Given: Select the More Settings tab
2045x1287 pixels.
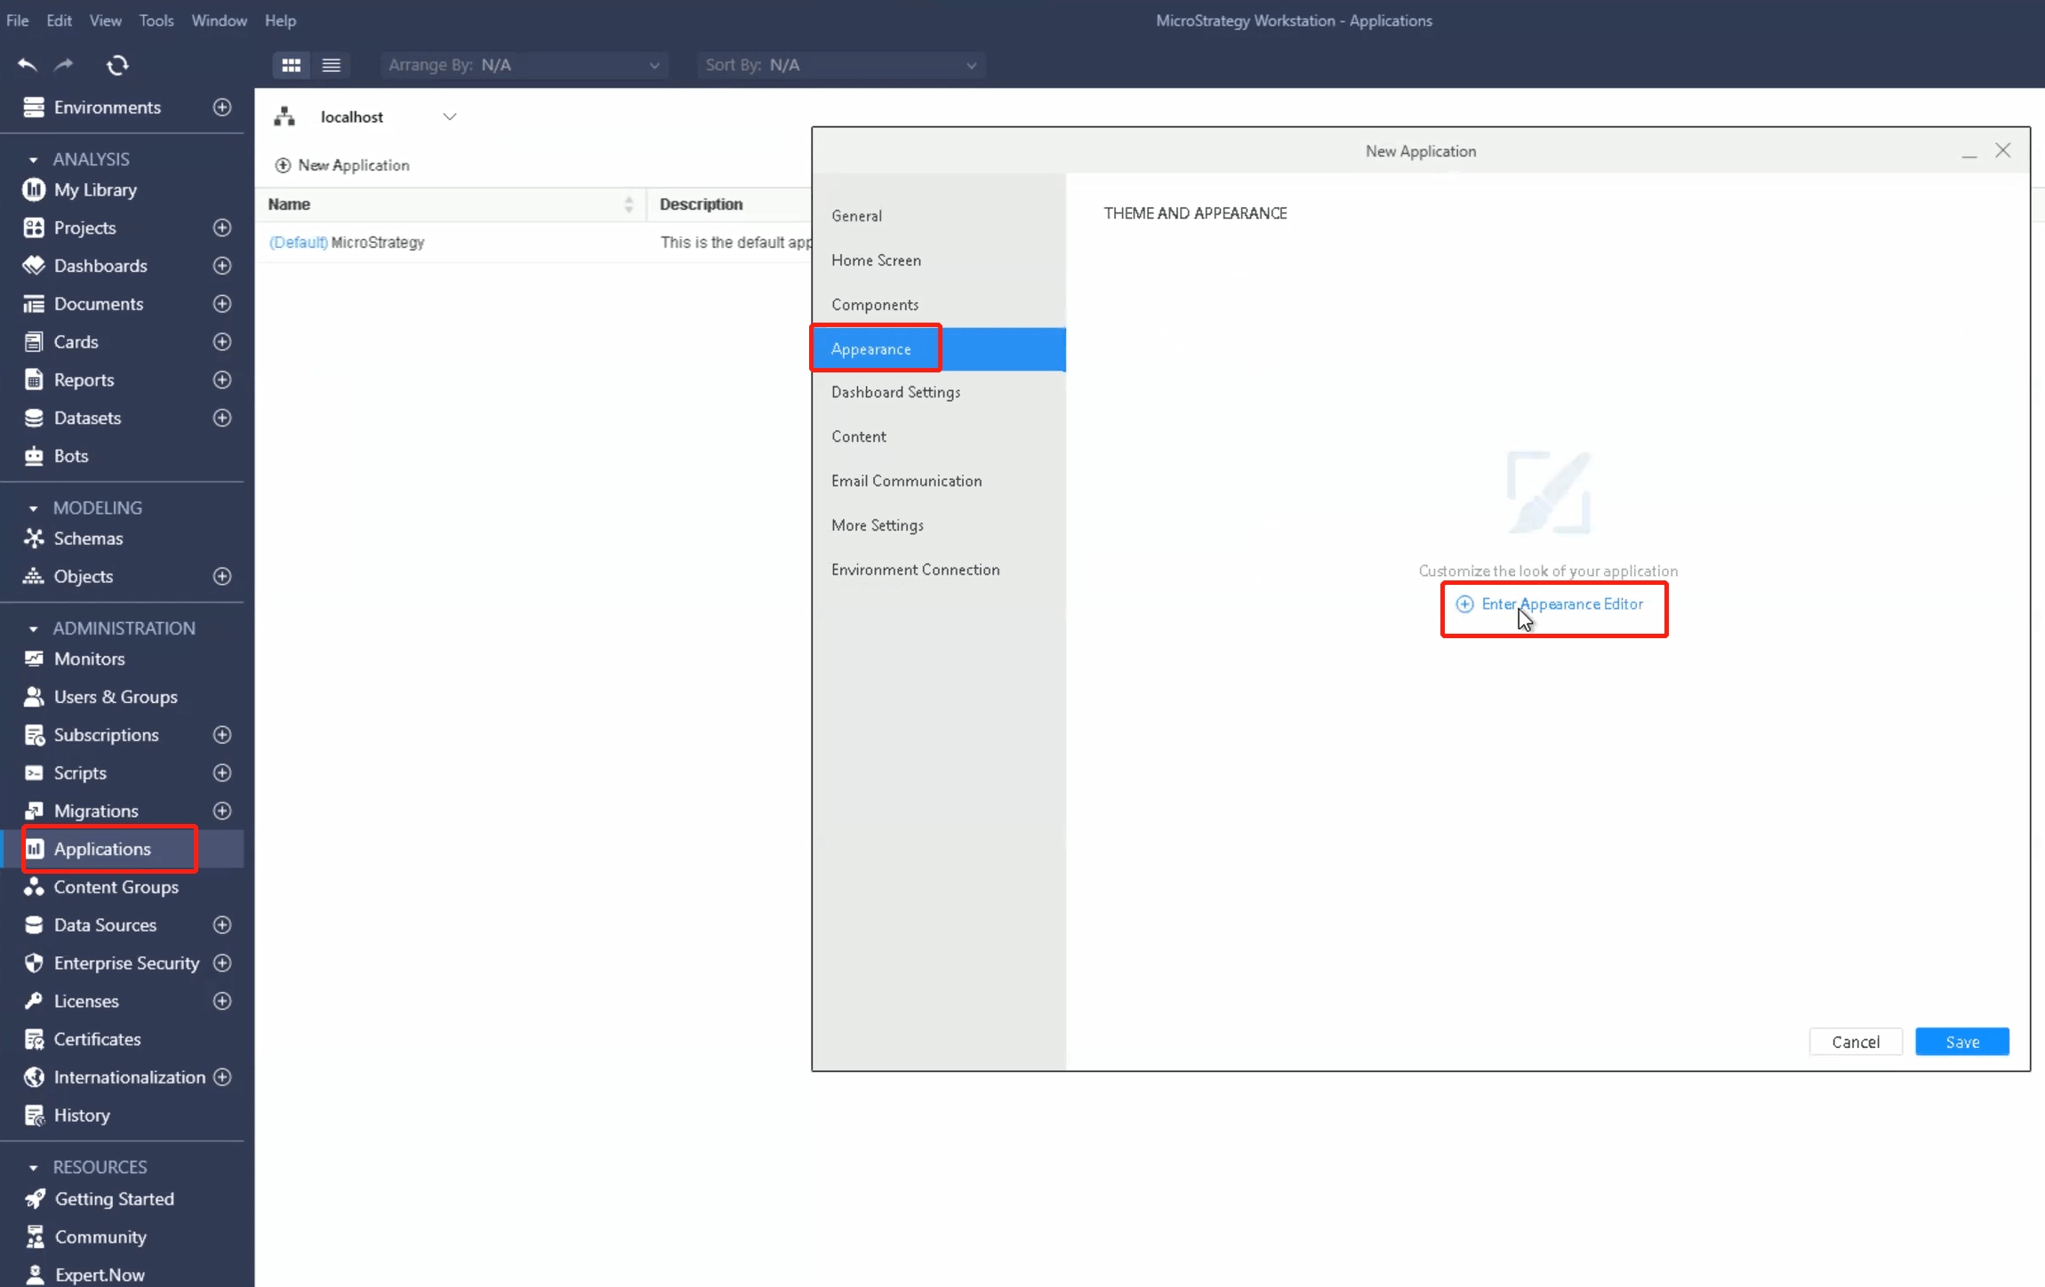Looking at the screenshot, I should (939, 525).
